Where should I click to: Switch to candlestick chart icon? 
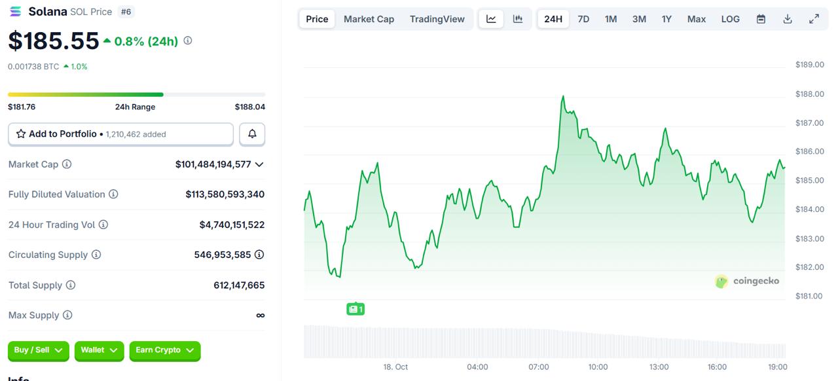(x=518, y=19)
